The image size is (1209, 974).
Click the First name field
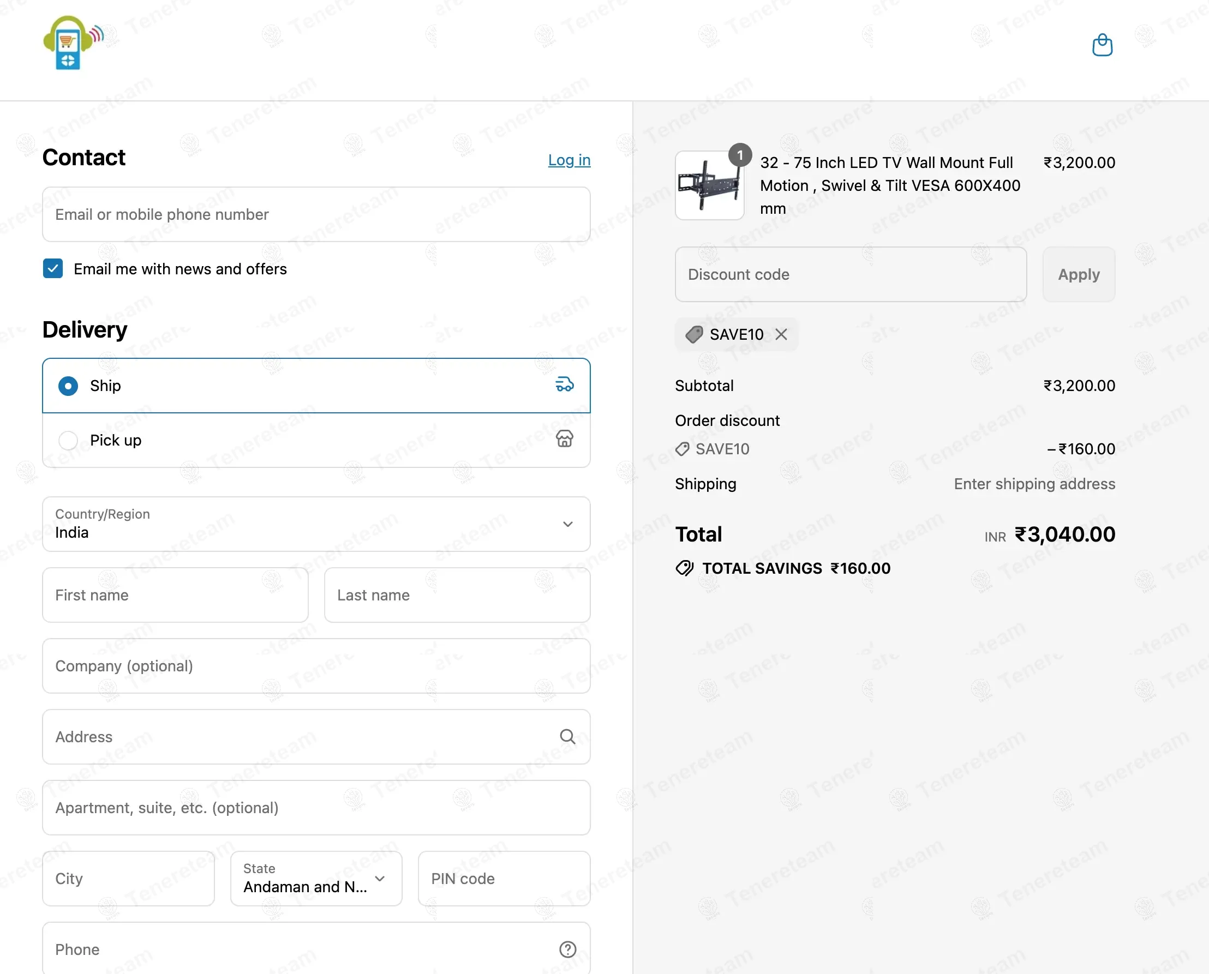pos(175,595)
